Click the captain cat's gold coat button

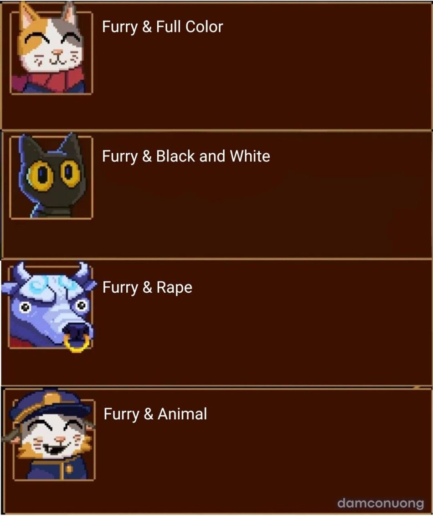point(69,468)
